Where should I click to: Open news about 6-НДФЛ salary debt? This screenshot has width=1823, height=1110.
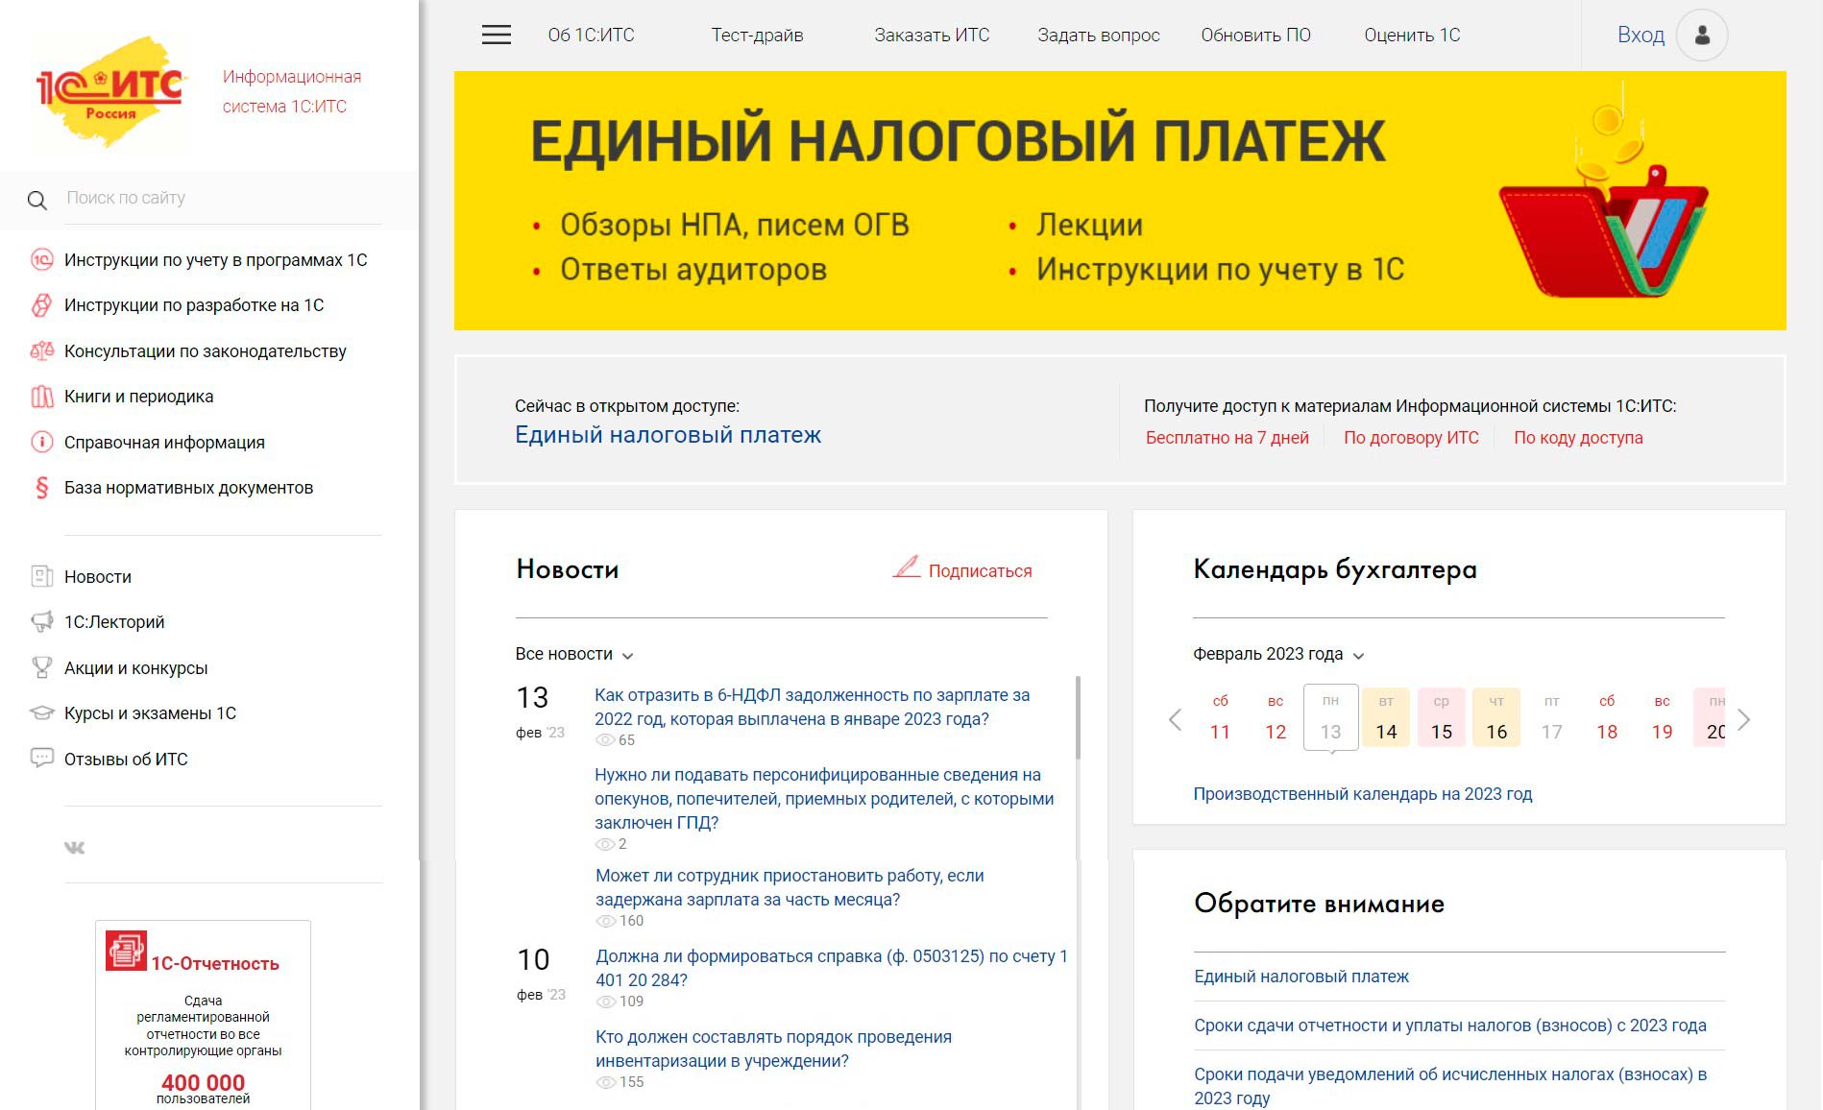[812, 707]
